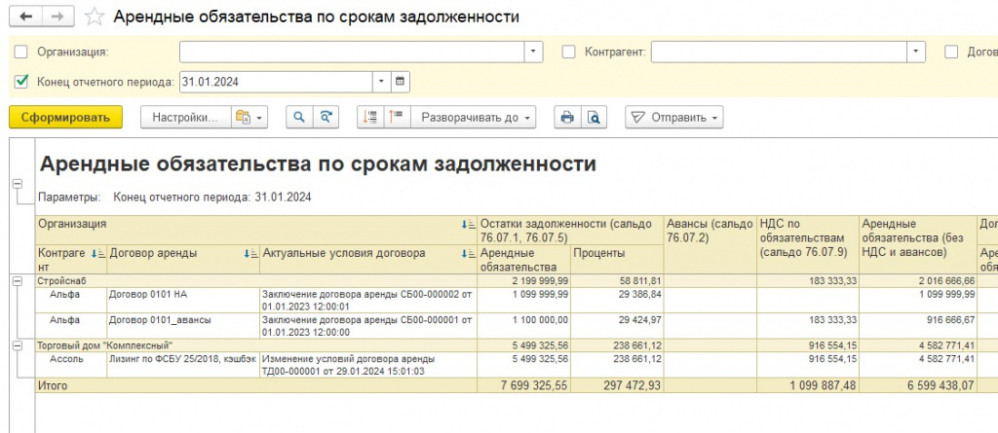The image size is (998, 433).
Task: Enable the Контрагент filter checkbox
Action: [x=568, y=53]
